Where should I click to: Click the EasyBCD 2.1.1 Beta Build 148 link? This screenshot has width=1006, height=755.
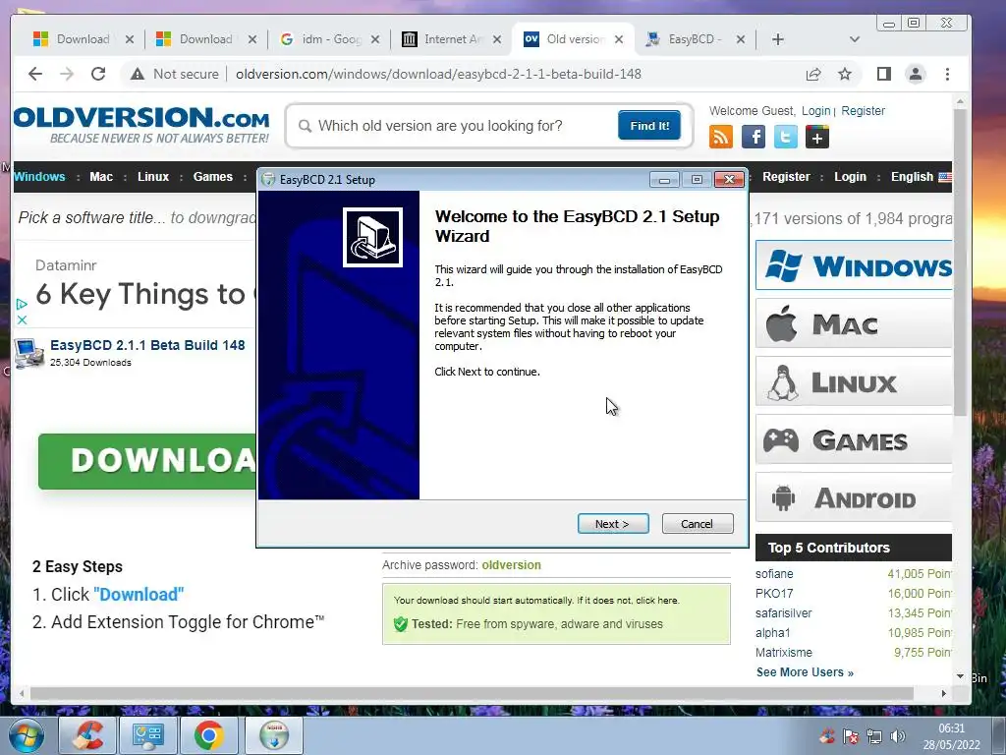pyautogui.click(x=147, y=345)
